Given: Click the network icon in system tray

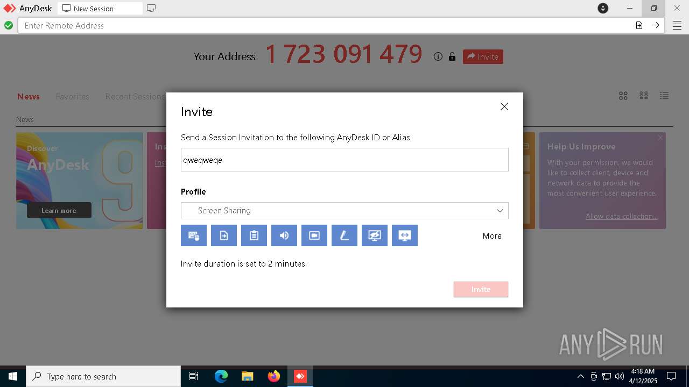Looking at the screenshot, I should pyautogui.click(x=607, y=376).
